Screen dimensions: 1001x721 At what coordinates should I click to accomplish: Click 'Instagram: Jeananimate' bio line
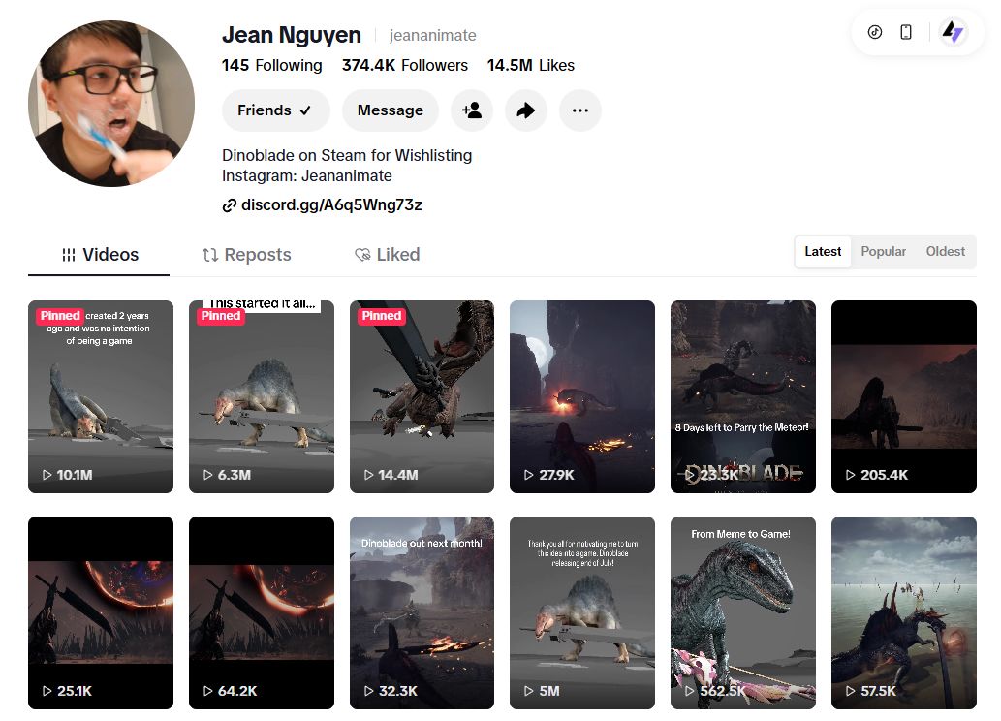click(x=307, y=175)
